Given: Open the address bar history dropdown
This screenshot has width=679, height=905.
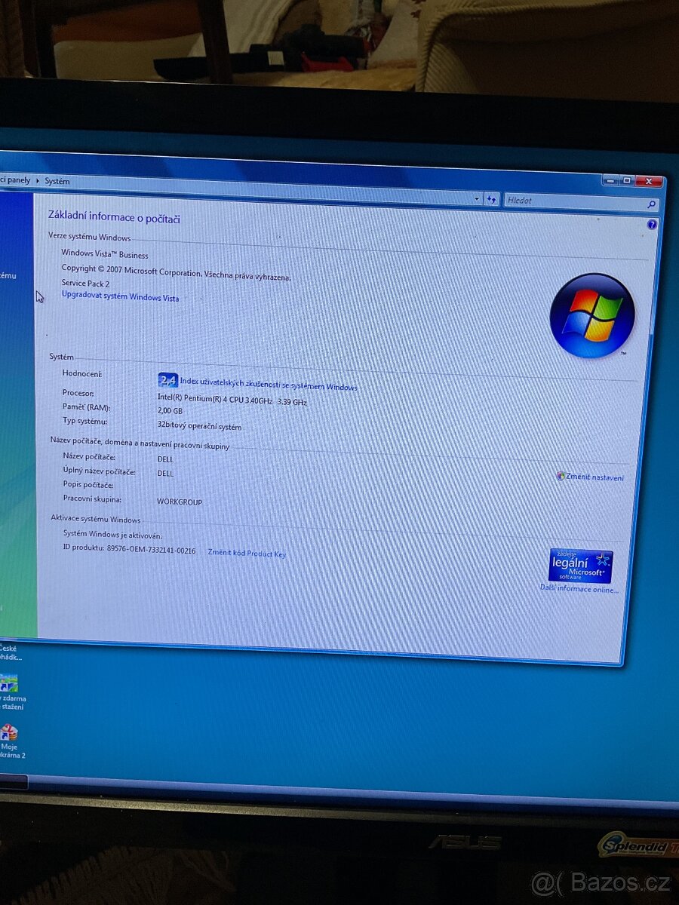Looking at the screenshot, I should (x=478, y=199).
